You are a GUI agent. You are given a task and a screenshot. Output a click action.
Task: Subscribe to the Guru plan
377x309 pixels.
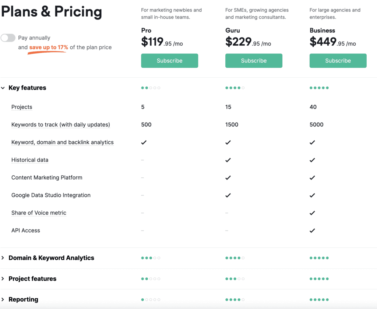pyautogui.click(x=254, y=61)
